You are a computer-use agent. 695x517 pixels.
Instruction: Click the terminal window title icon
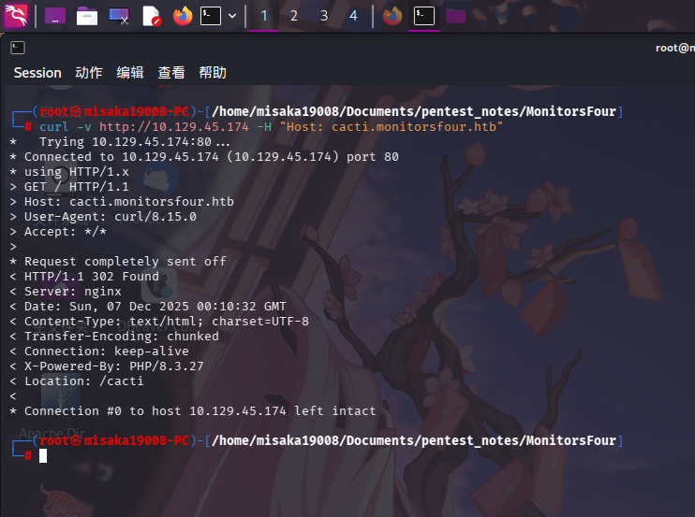[x=18, y=48]
